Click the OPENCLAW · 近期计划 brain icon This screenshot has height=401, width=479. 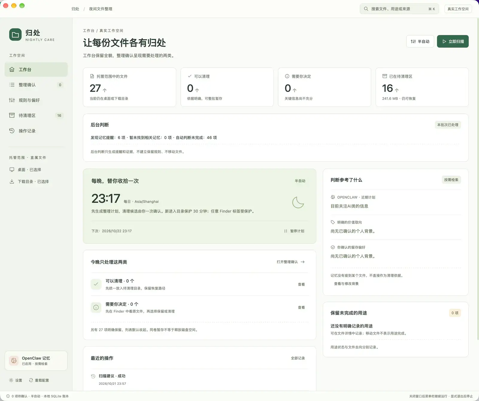333,197
